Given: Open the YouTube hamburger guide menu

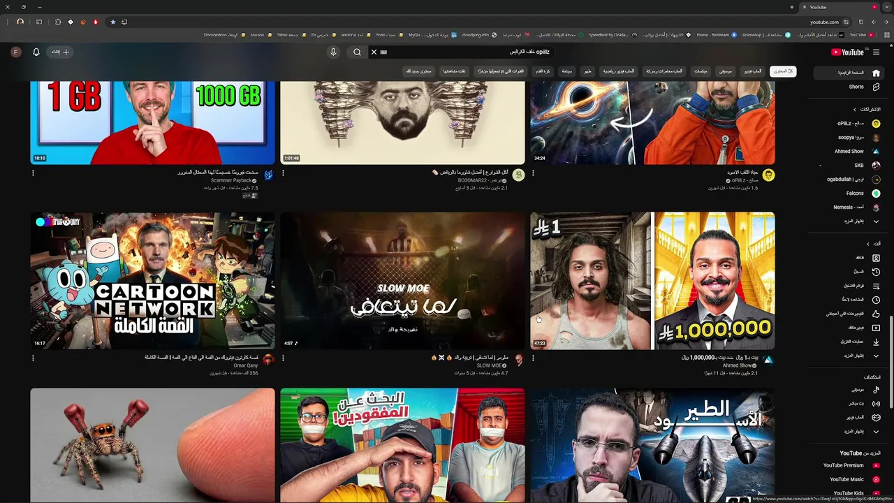Looking at the screenshot, I should (876, 52).
